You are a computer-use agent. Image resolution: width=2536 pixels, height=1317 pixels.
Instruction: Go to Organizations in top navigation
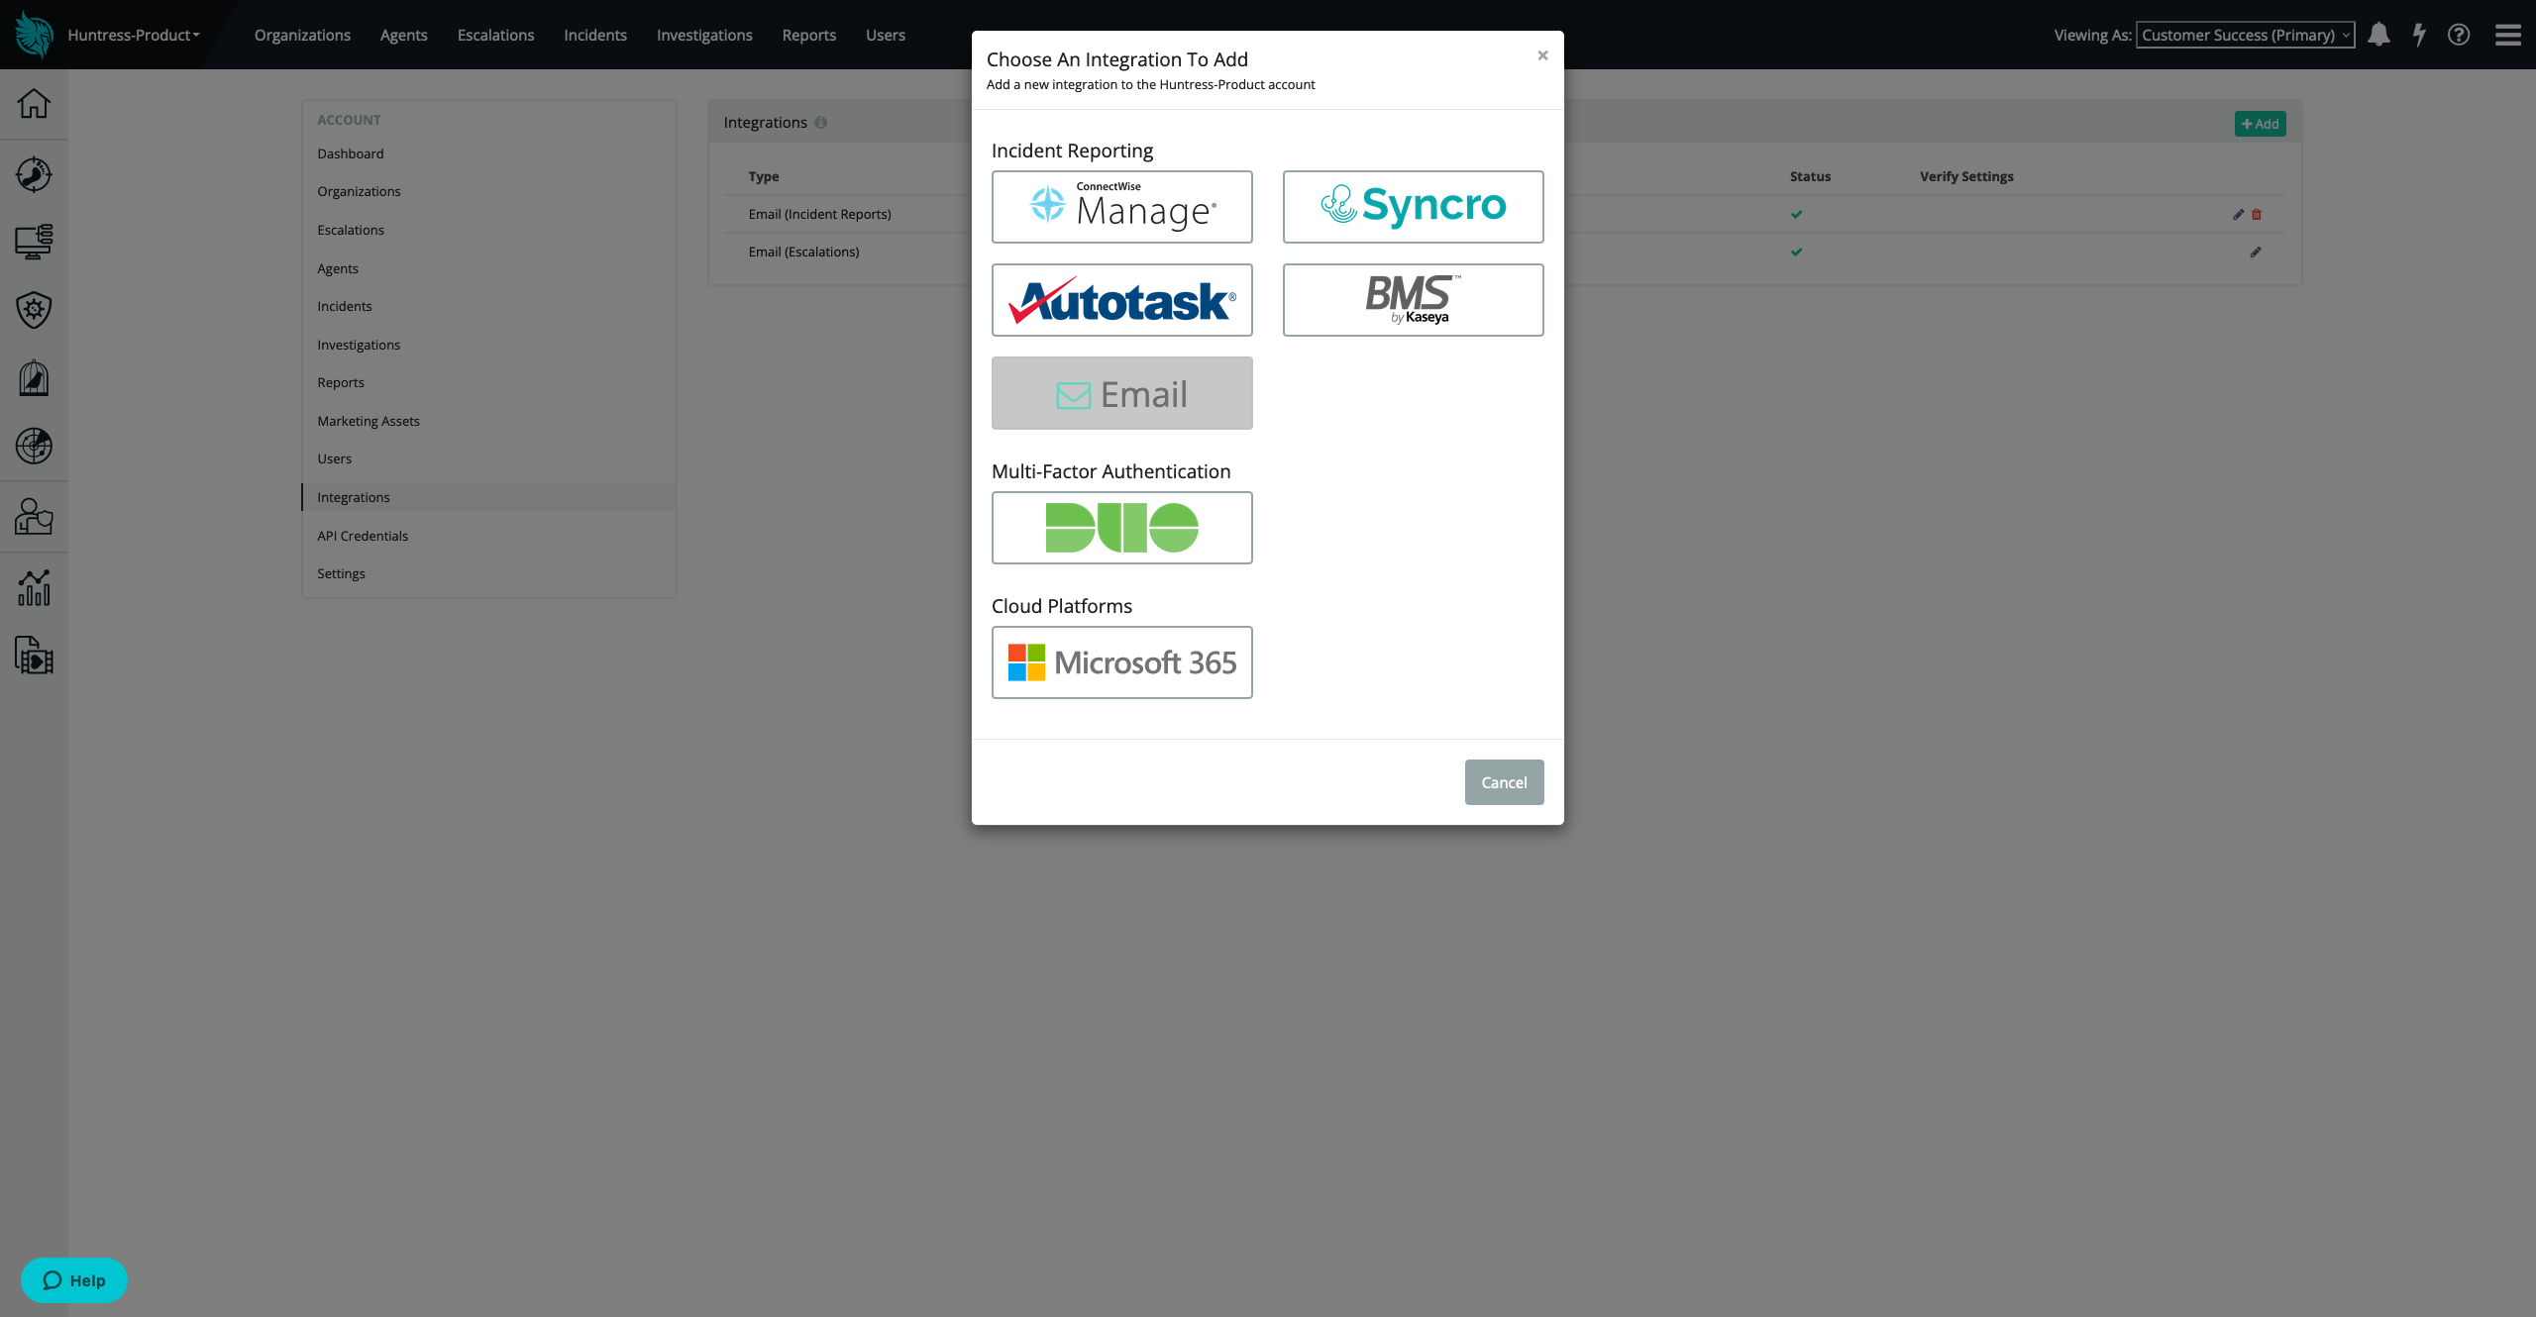click(x=302, y=35)
